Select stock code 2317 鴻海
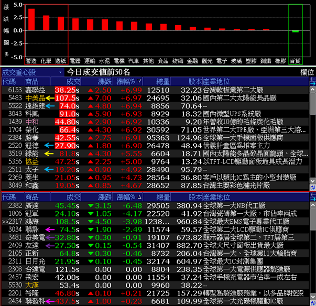 [15, 222]
